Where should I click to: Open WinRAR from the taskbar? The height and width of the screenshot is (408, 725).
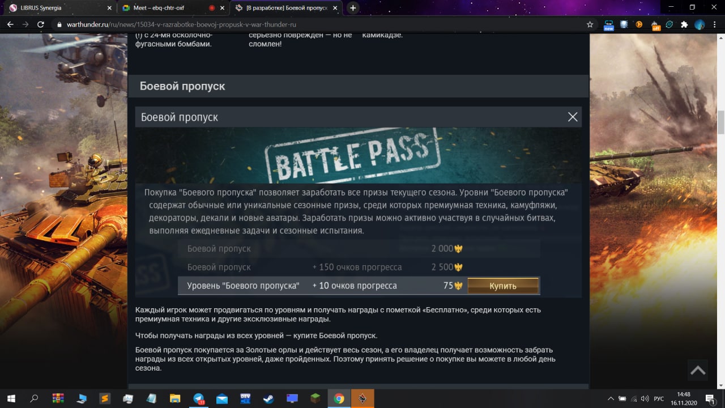click(58, 398)
